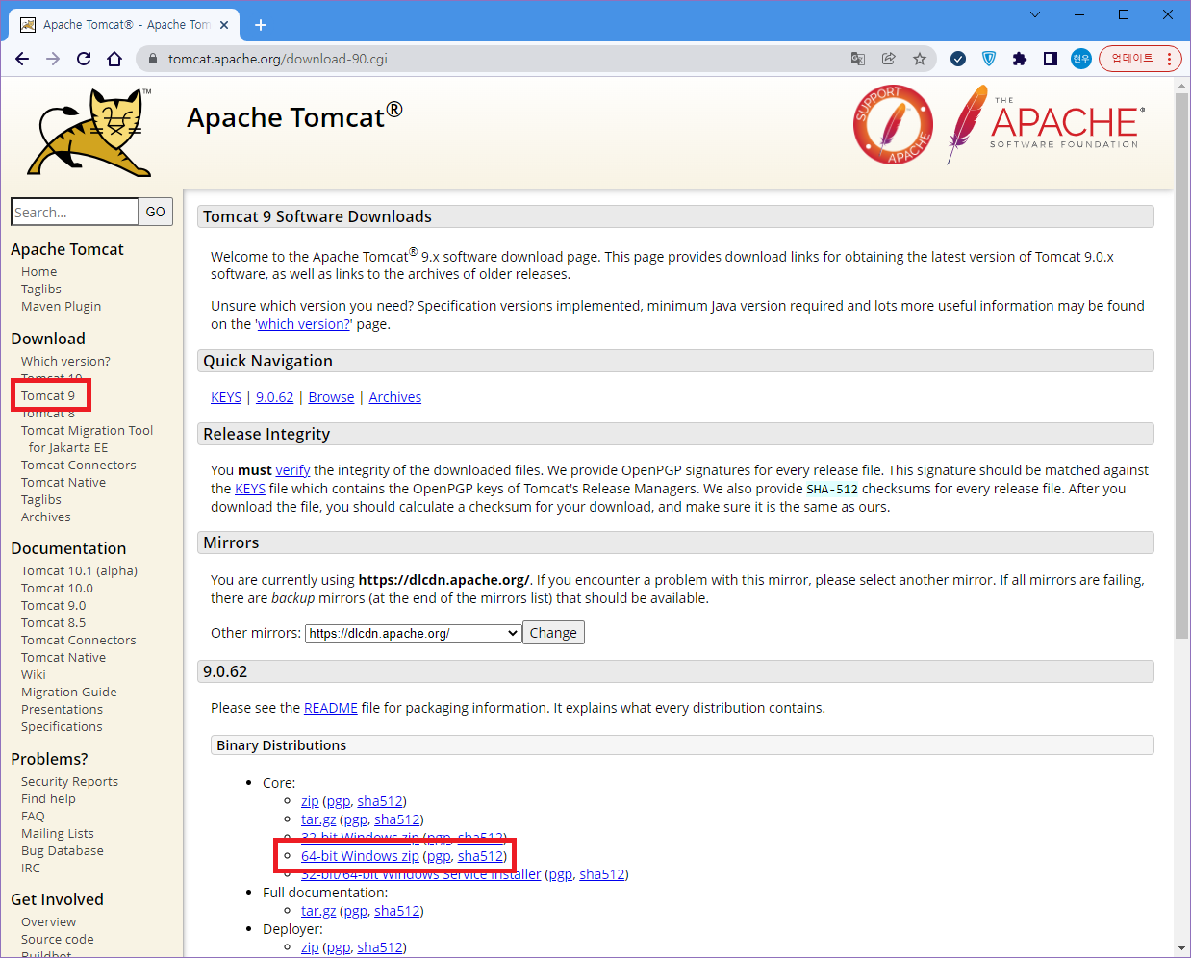Open the Presentations sidebar link
Screen dimensions: 1191x958
coord(62,709)
